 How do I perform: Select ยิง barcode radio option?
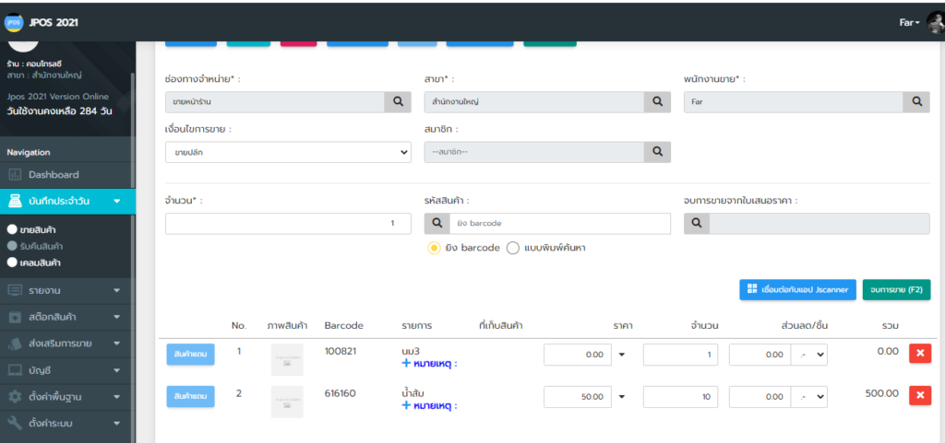pyautogui.click(x=434, y=248)
